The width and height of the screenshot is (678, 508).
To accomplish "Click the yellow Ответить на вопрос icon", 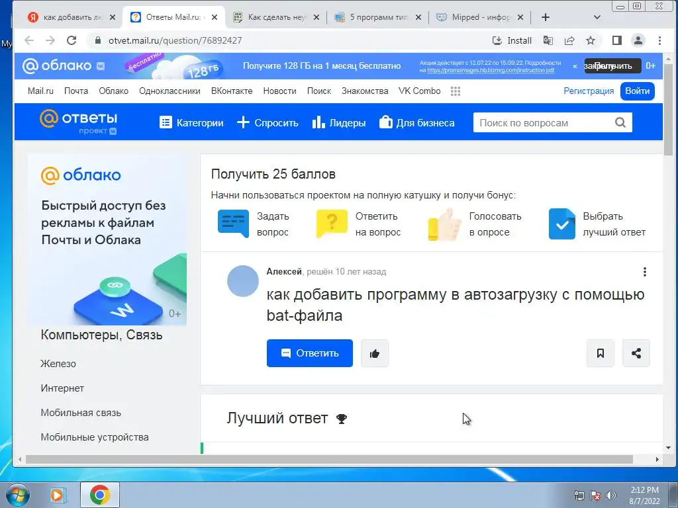I will [x=332, y=224].
